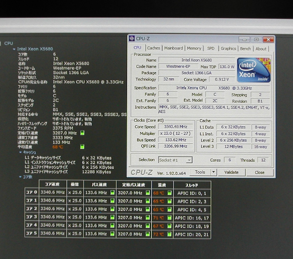Click the QPI Link value 3206.99 MHz

click(175, 146)
